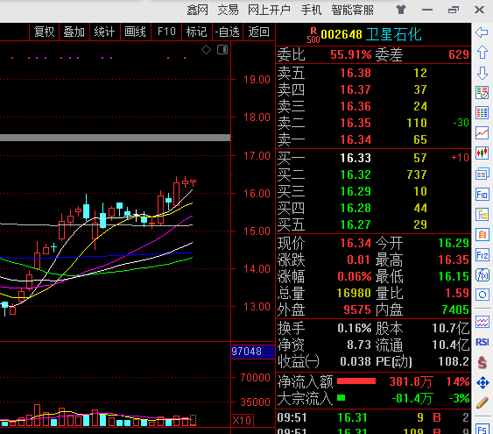Click 内盘 value 7405
This screenshot has height=434, width=493.
click(455, 310)
